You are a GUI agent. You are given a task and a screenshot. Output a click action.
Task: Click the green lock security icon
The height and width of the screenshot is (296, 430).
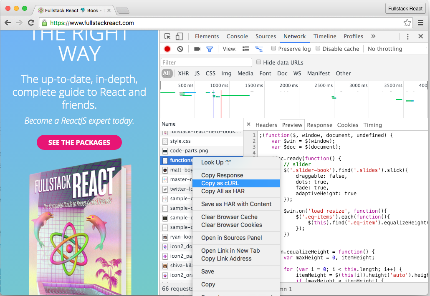44,23
